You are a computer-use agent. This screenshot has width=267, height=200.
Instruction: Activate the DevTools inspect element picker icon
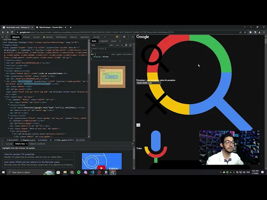tap(3, 37)
